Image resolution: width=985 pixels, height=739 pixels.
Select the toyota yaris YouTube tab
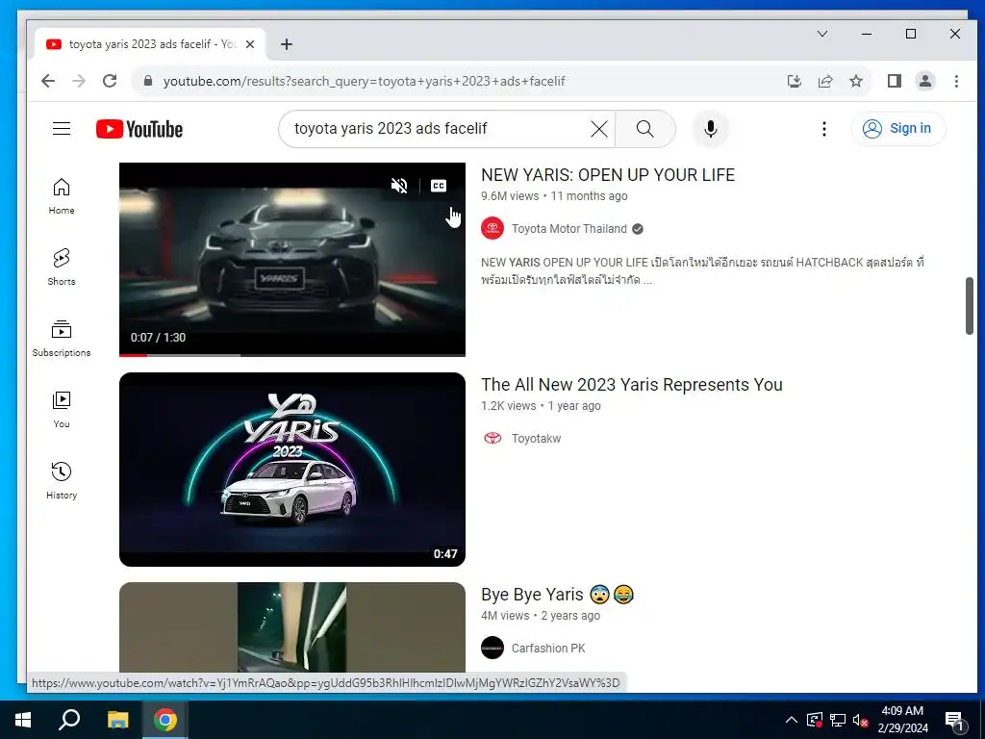(149, 44)
